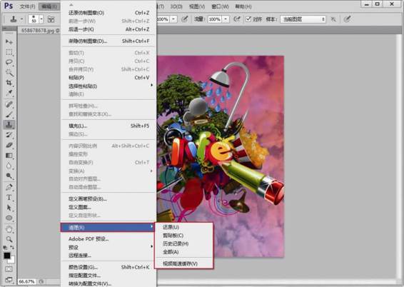Image resolution: width=404 pixels, height=287 pixels.
Task: Expand the 选择性粘贴 submenu
Action: (x=108, y=86)
